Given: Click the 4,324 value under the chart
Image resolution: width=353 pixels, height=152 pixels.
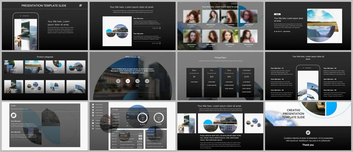Looking at the screenshot, I should [143, 124].
